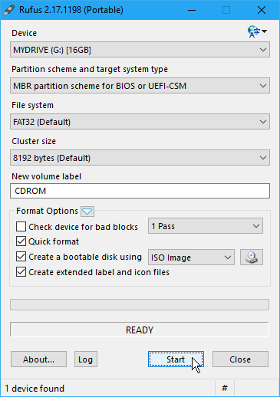The height and width of the screenshot is (397, 280).
Task: Open the Device dropdown showing MYDRIVE
Action: click(x=140, y=50)
